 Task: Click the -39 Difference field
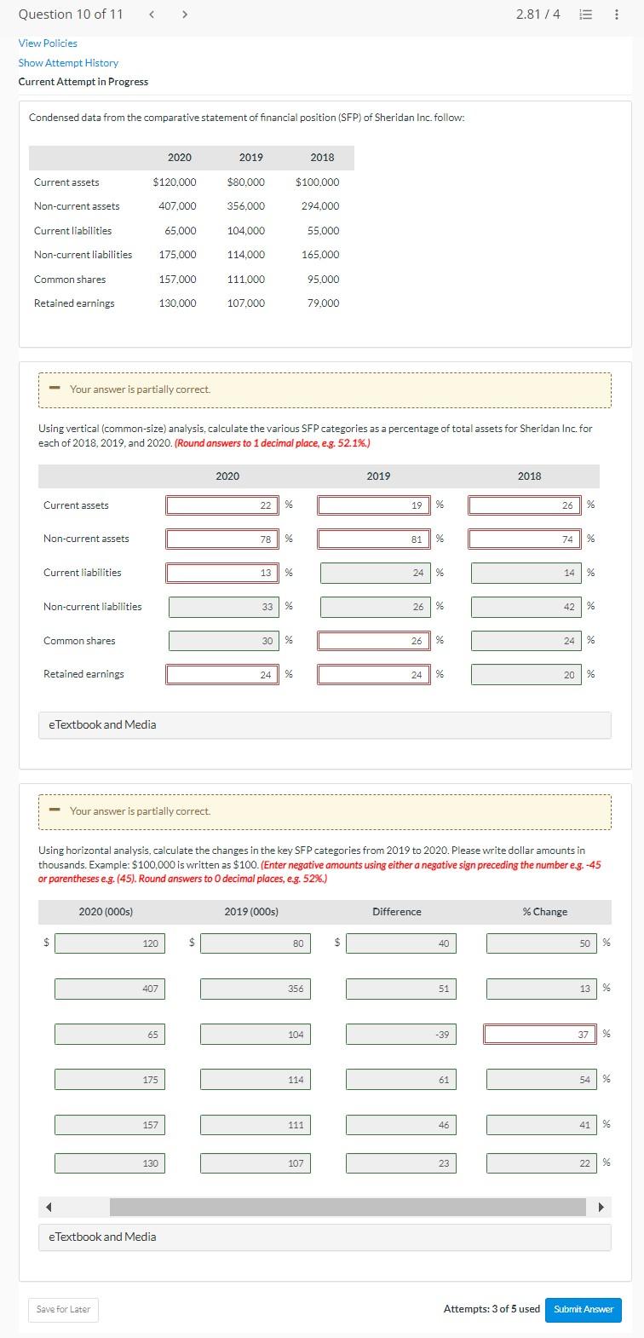(x=400, y=1034)
